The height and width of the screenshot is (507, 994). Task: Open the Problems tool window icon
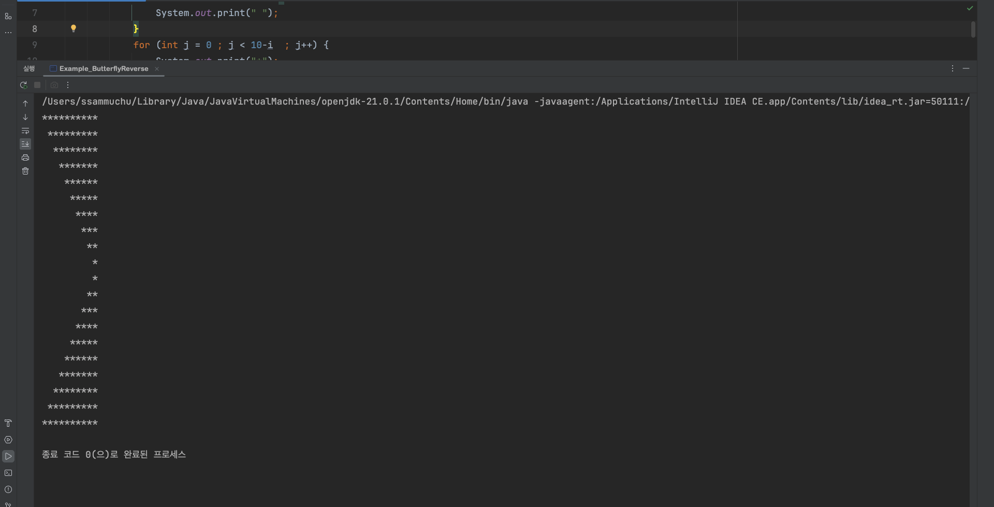point(8,489)
